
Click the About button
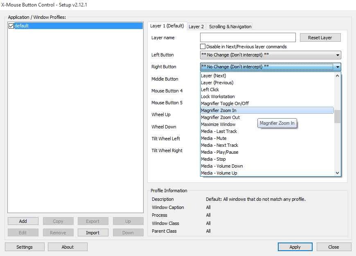click(68, 247)
